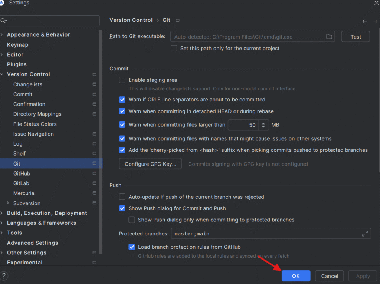Screen dimensions: 380x284
Task: Click Version Control in the breadcrumb
Action: [131, 20]
